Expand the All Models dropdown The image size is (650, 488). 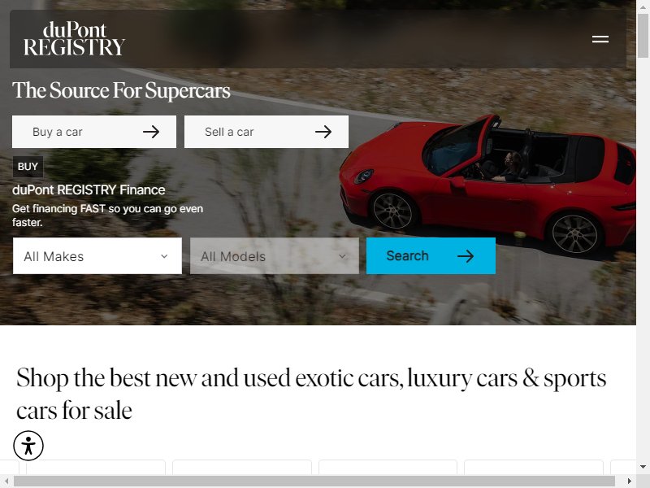(x=275, y=256)
